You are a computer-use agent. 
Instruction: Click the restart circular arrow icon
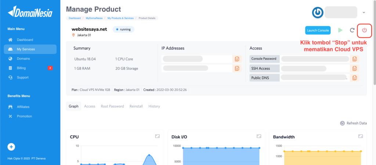352,30
